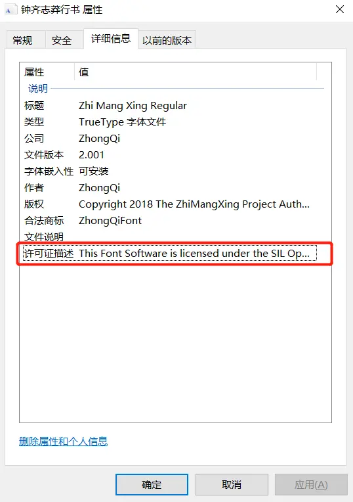Select the 详细信息 tab
353x502 pixels.
click(111, 39)
